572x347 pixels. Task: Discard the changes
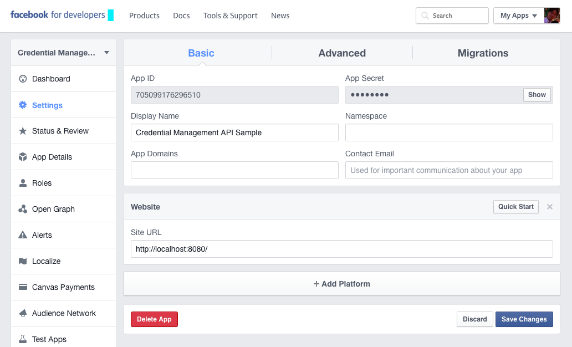click(x=474, y=319)
